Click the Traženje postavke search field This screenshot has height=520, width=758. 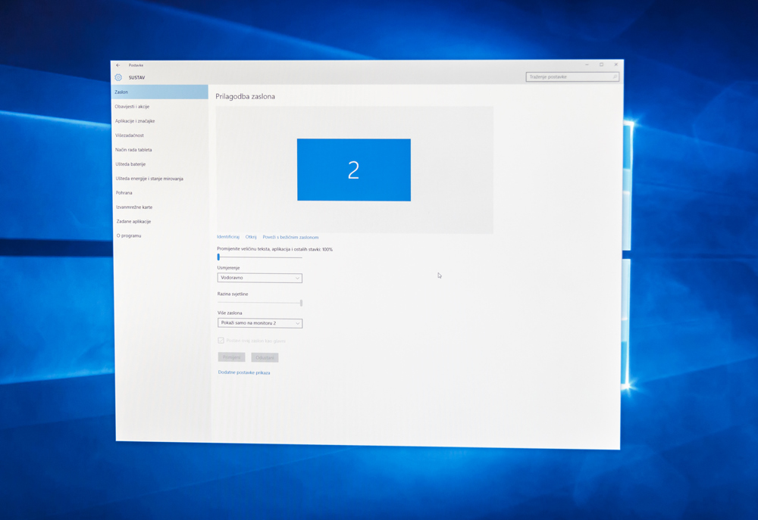(x=568, y=76)
